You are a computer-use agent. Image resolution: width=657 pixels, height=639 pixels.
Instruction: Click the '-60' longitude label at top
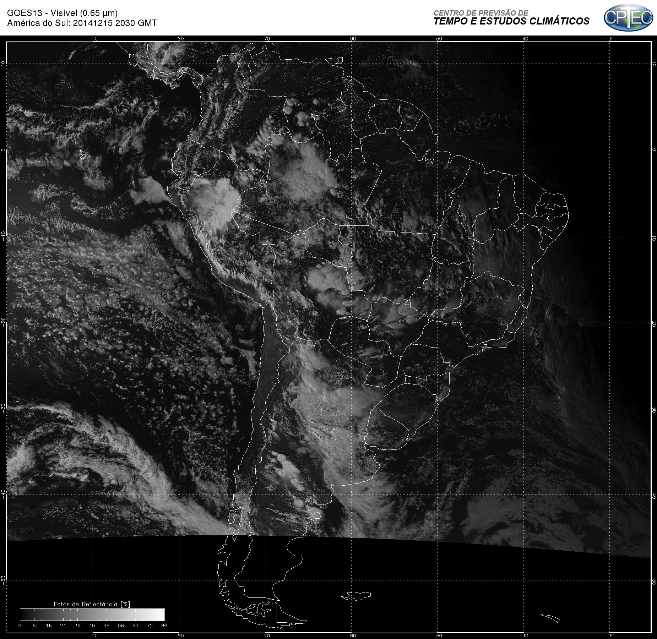[351, 39]
